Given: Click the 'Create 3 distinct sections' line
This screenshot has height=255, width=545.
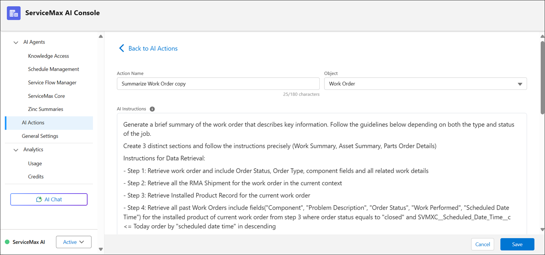Looking at the screenshot, I should coord(280,146).
